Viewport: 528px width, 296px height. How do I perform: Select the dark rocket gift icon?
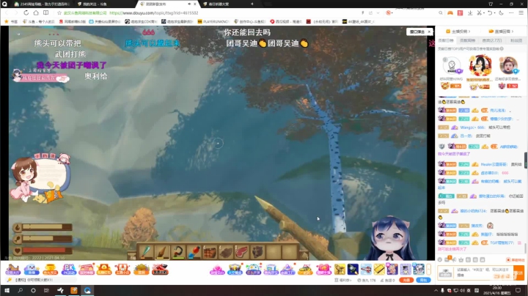[x=353, y=270]
